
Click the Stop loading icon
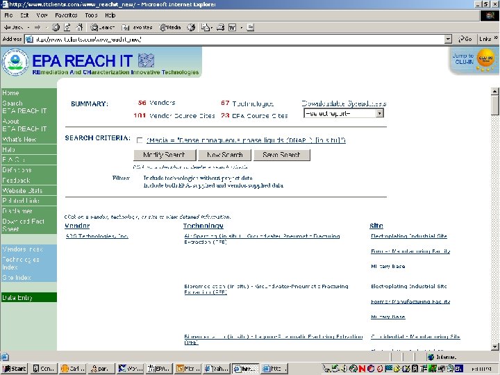click(x=56, y=27)
